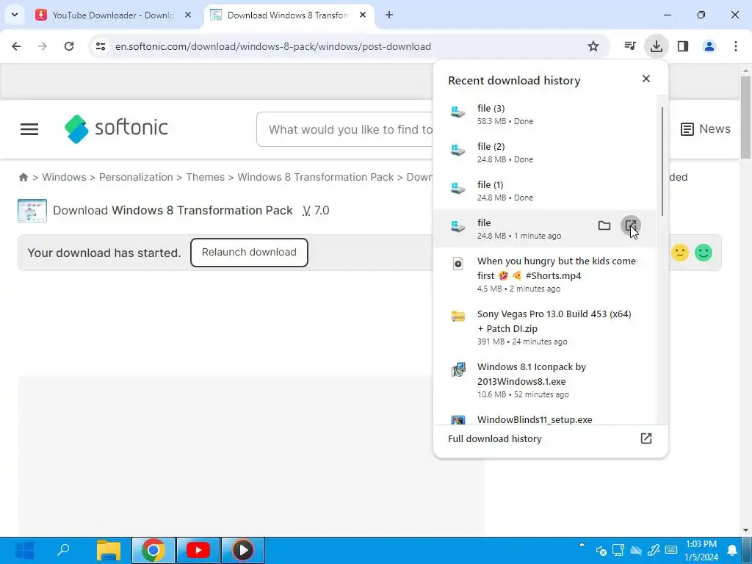Close the Recent download history popup
The height and width of the screenshot is (564, 752).
pyautogui.click(x=646, y=79)
